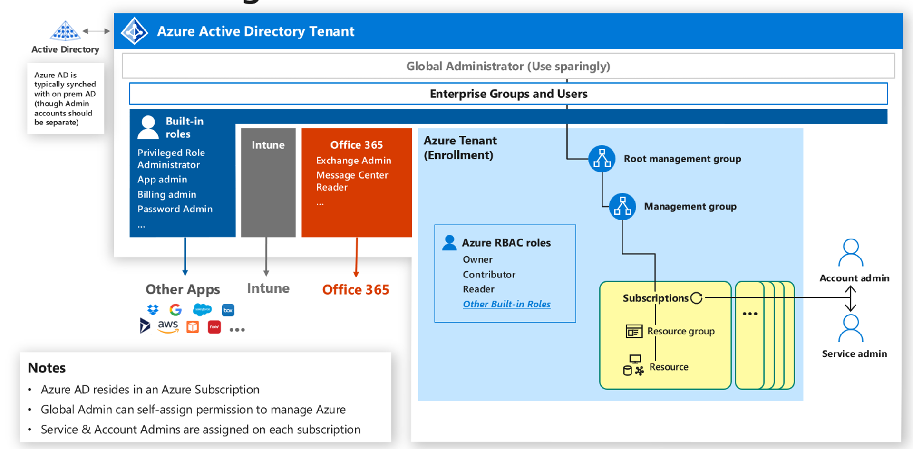Click Exchange Admin in Office 365 block
The image size is (913, 449).
pos(354,161)
